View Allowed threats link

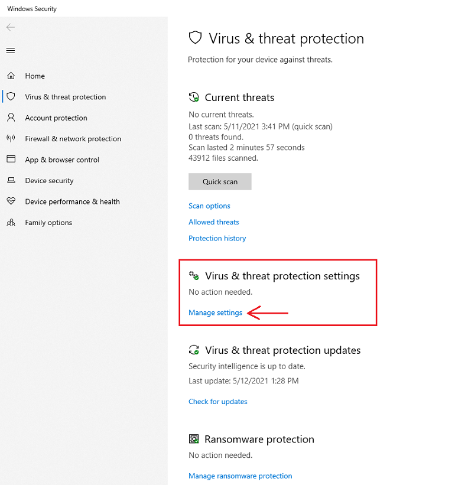pyautogui.click(x=214, y=222)
